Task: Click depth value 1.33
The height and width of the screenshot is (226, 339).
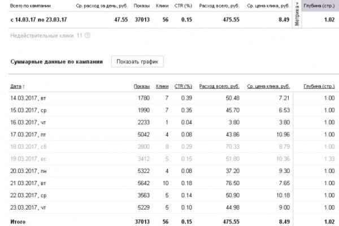Action: click(x=329, y=159)
